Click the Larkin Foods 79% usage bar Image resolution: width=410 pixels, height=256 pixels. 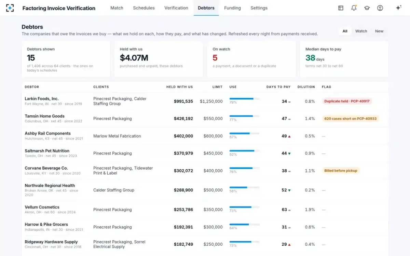[244, 99]
